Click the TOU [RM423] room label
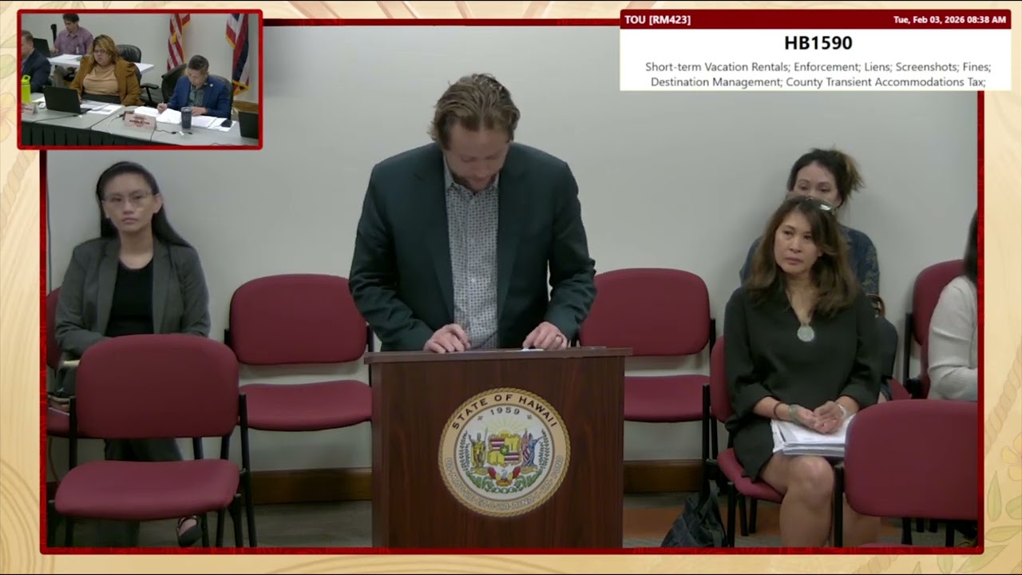 (x=658, y=19)
